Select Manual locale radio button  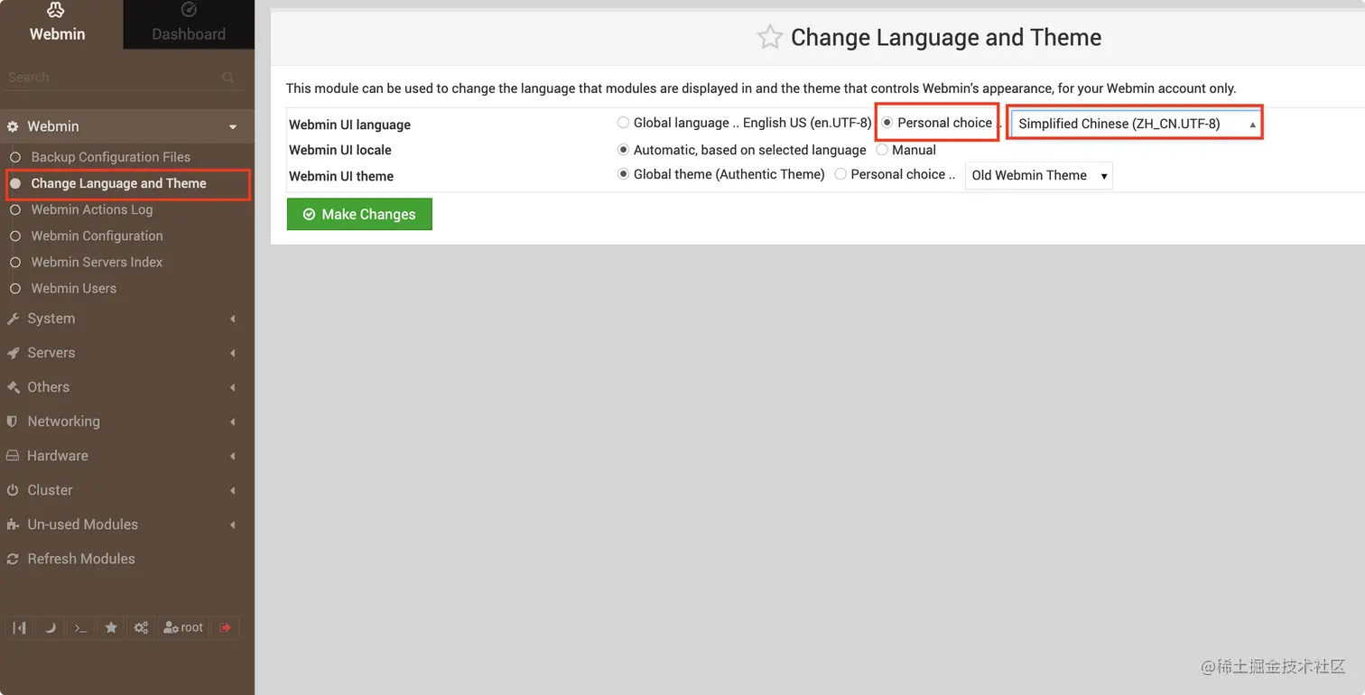882,150
